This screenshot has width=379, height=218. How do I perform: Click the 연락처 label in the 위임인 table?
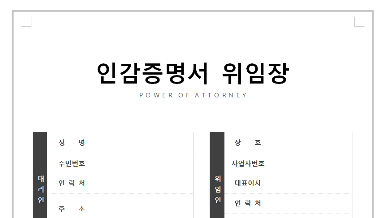pyautogui.click(x=248, y=203)
